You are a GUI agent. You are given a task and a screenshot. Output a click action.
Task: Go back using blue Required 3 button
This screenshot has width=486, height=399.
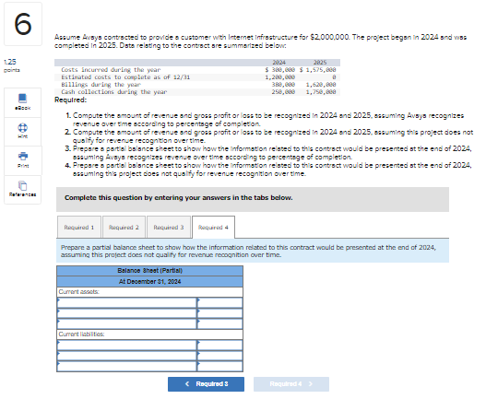coord(207,384)
